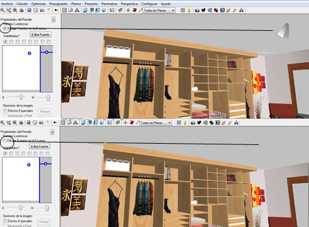The height and width of the screenshot is (227, 309).
Task: Open the Archivo menu
Action: [7, 4]
